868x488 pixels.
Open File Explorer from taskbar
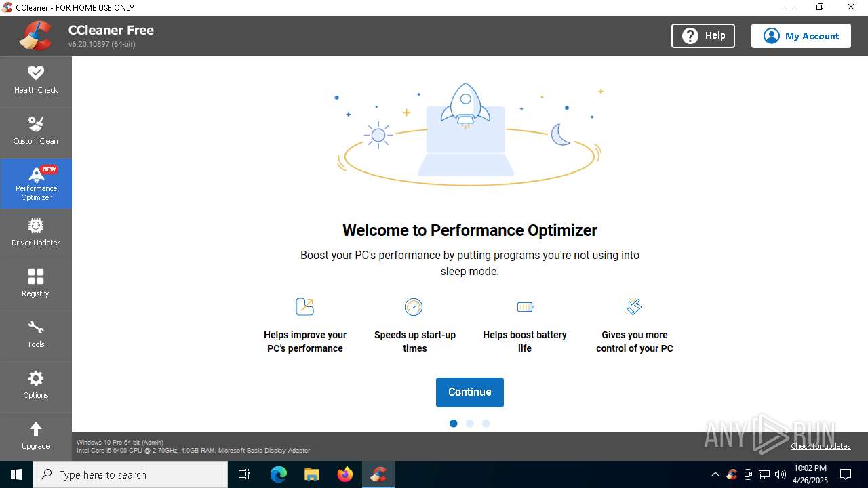[312, 474]
